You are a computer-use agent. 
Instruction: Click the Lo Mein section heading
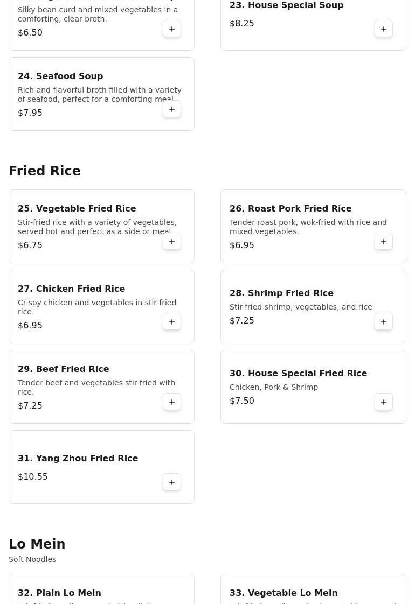click(37, 544)
